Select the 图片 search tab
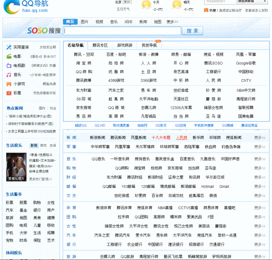This screenshot has width=272, height=260. click(85, 22)
